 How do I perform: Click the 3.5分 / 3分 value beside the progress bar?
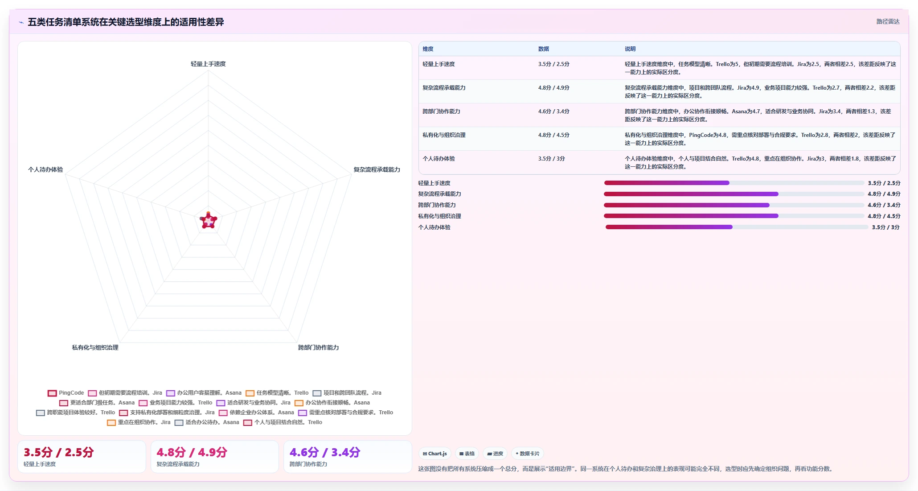[886, 227]
